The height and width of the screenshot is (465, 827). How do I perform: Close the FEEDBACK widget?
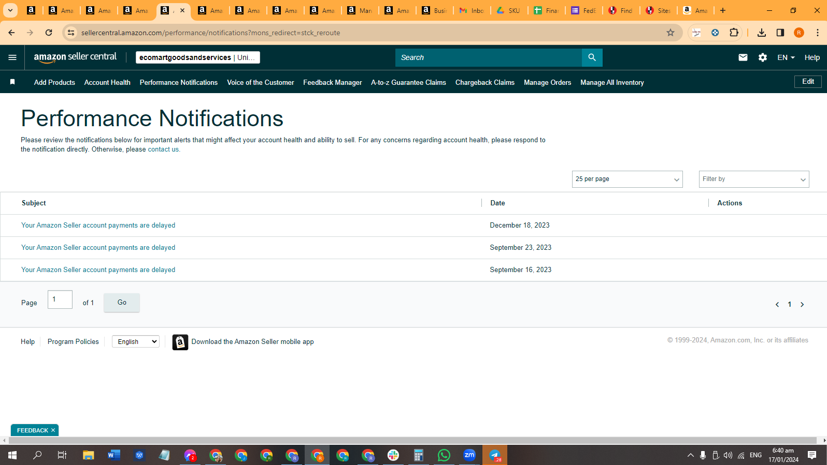pyautogui.click(x=53, y=430)
